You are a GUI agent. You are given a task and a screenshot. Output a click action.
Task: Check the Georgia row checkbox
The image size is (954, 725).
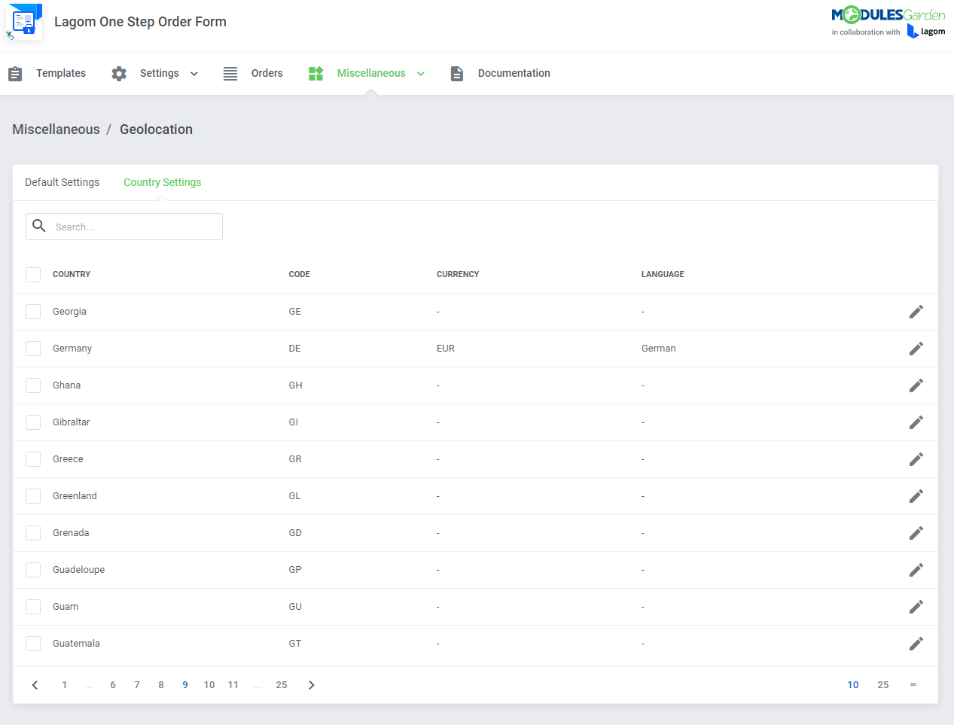click(x=33, y=312)
